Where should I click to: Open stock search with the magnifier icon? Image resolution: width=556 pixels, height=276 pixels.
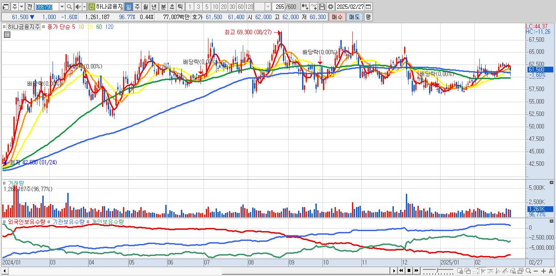pos(70,7)
